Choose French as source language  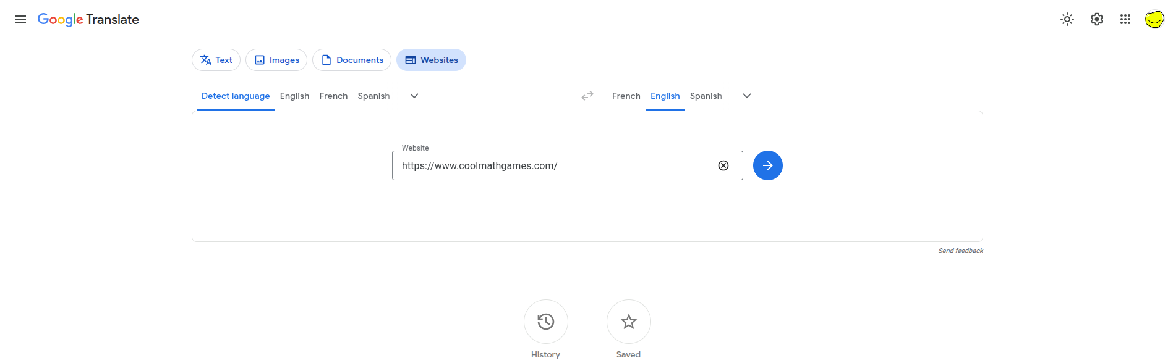[333, 96]
